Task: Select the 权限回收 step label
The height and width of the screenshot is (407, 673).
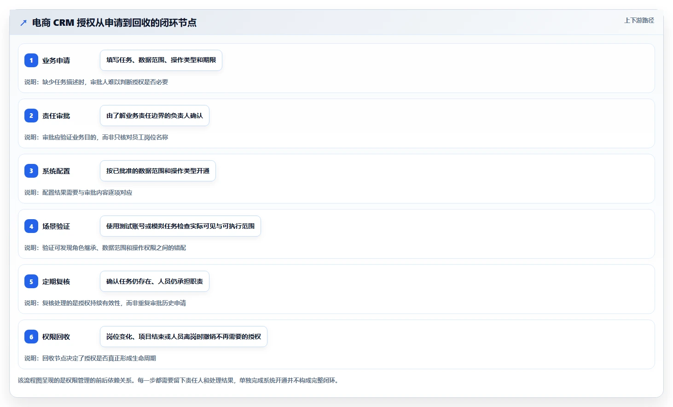Action: (x=56, y=337)
